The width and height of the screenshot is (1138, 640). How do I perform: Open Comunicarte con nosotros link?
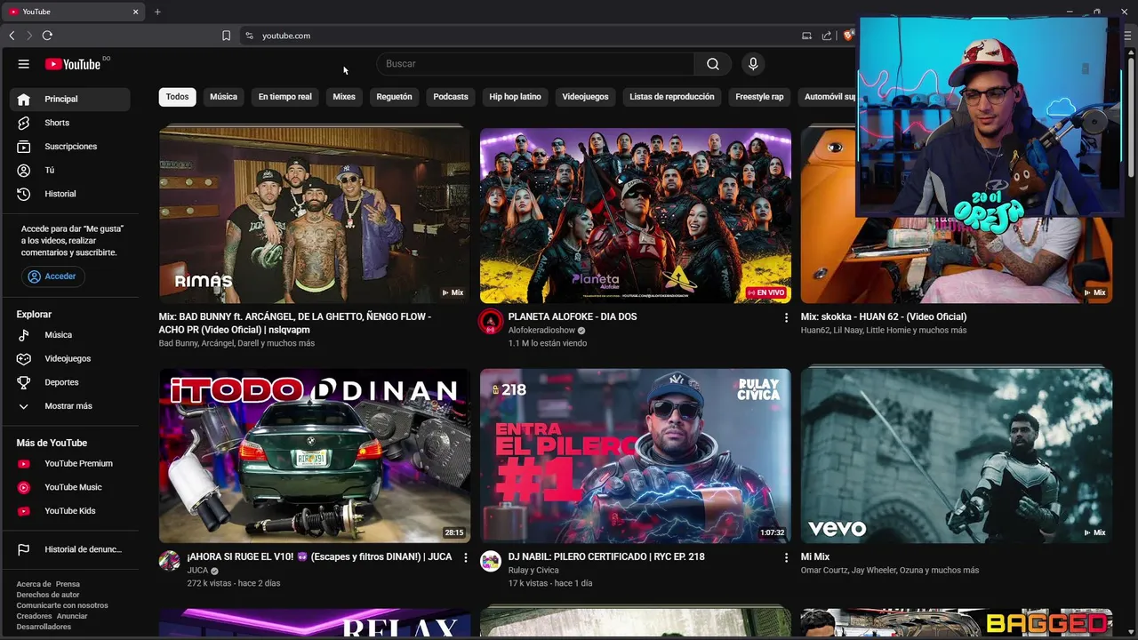pos(62,605)
